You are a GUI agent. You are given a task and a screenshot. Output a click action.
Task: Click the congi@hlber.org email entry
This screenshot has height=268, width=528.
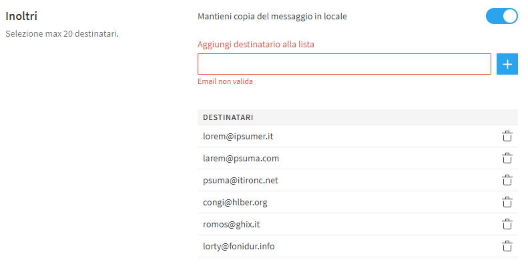tap(235, 202)
